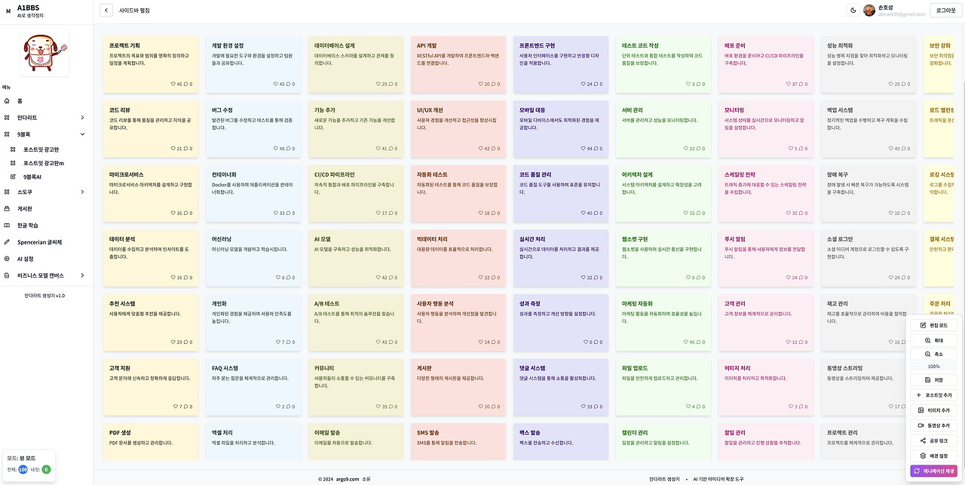Open the 공유 링크 sharing option

[x=934, y=440]
